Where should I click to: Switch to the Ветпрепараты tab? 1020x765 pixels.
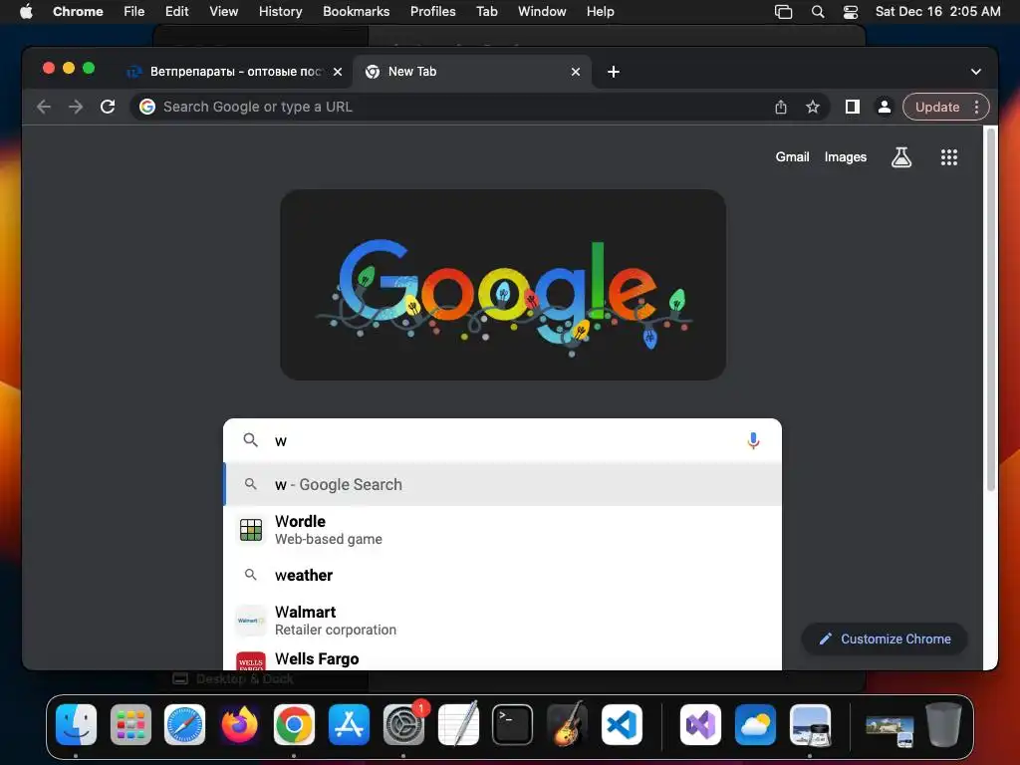233,72
